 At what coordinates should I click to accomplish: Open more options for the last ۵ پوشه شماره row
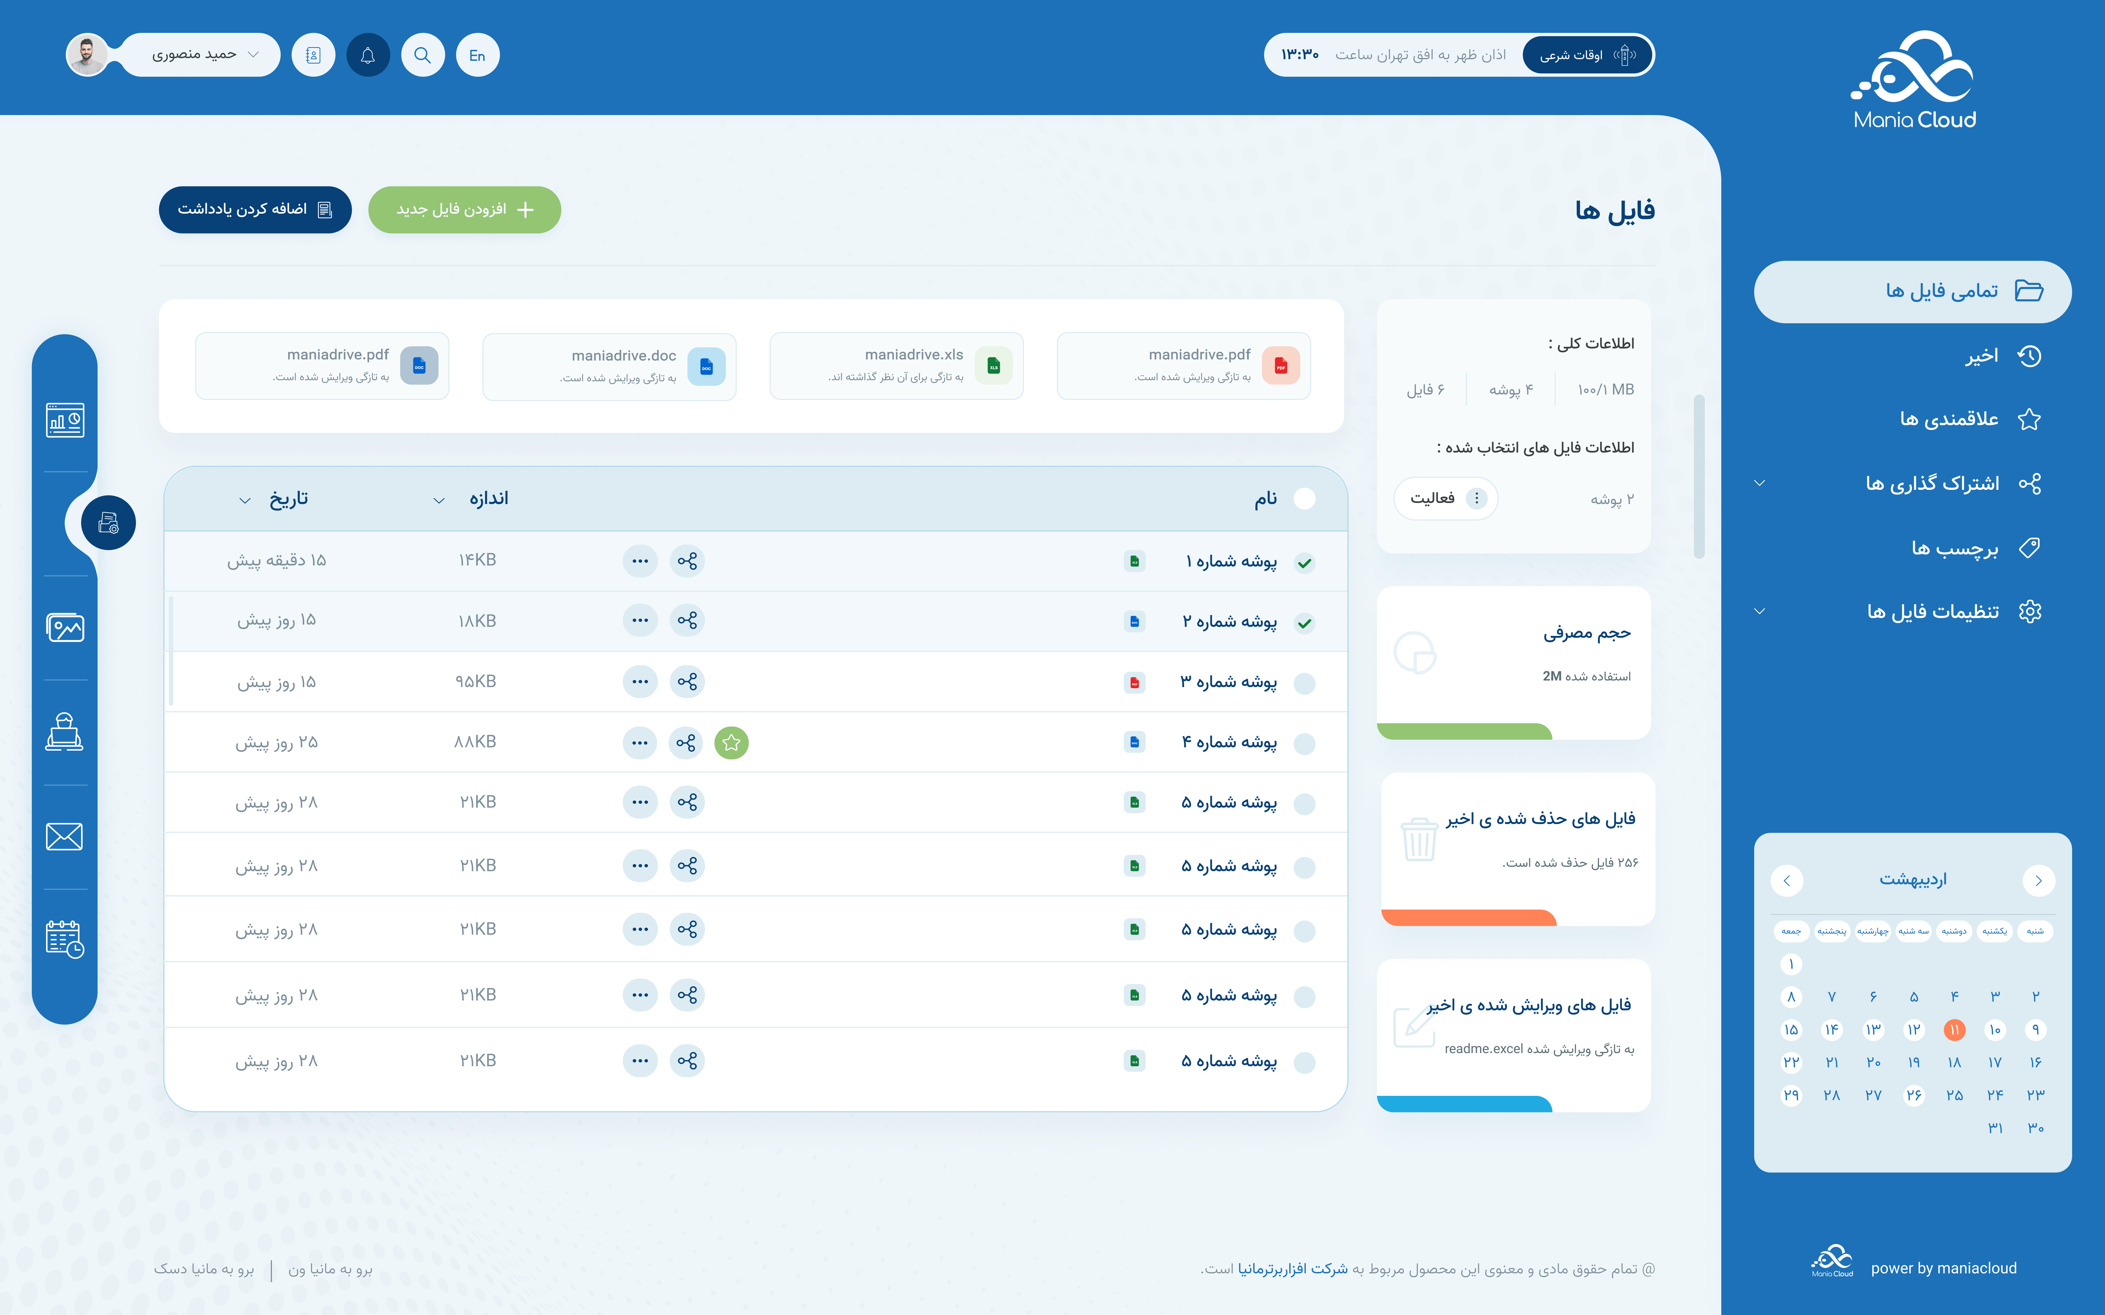[x=640, y=1061]
